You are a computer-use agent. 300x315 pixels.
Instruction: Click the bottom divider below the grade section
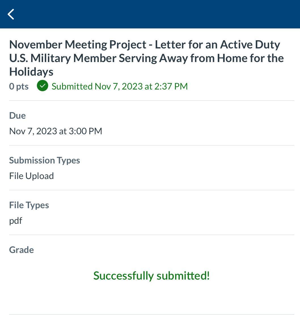(x=151, y=314)
